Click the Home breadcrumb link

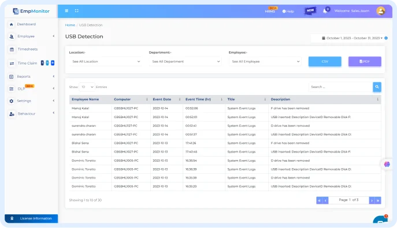(70, 25)
